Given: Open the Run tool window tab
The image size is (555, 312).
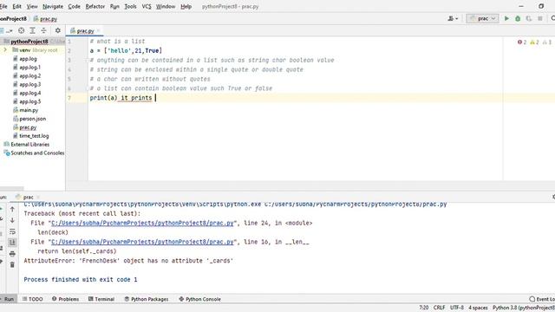Looking at the screenshot, I should tap(8, 299).
